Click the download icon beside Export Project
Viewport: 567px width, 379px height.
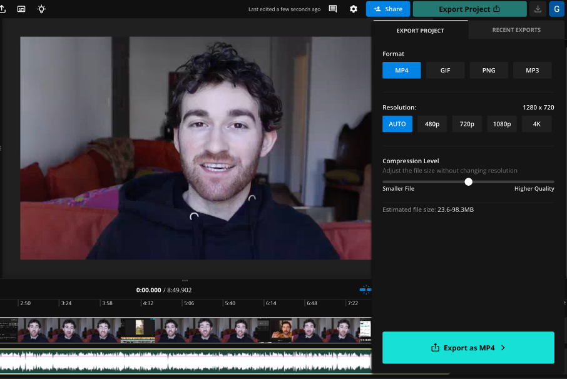coord(538,9)
